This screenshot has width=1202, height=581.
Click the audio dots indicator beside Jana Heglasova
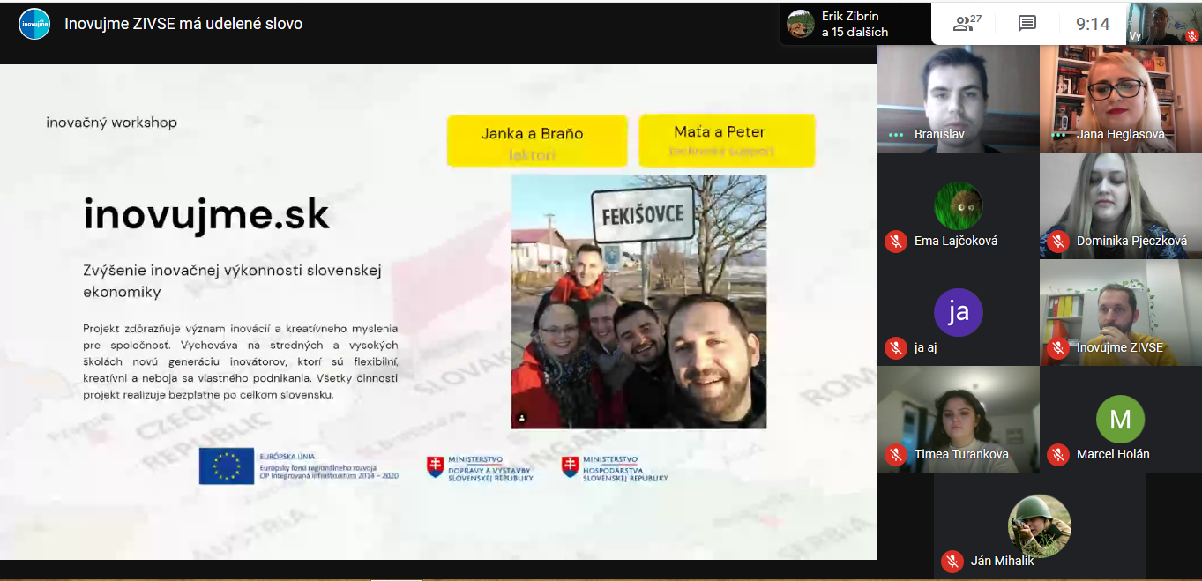1058,135
